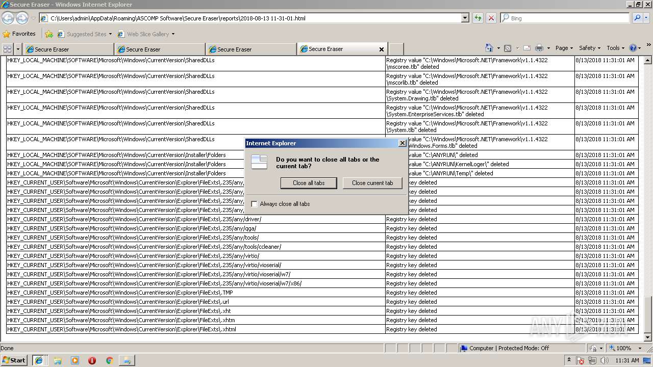Expand the address bar history dropdown
653x367 pixels.
click(465, 18)
